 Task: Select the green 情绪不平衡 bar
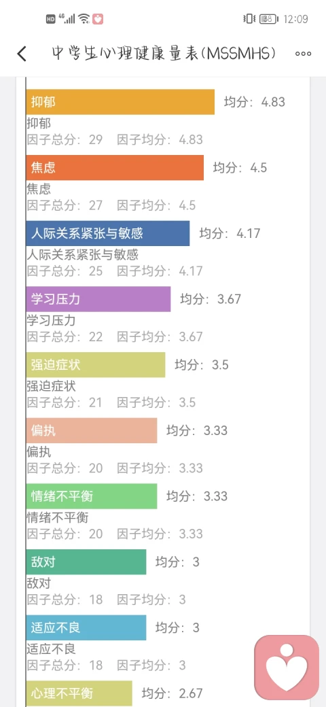(x=92, y=496)
